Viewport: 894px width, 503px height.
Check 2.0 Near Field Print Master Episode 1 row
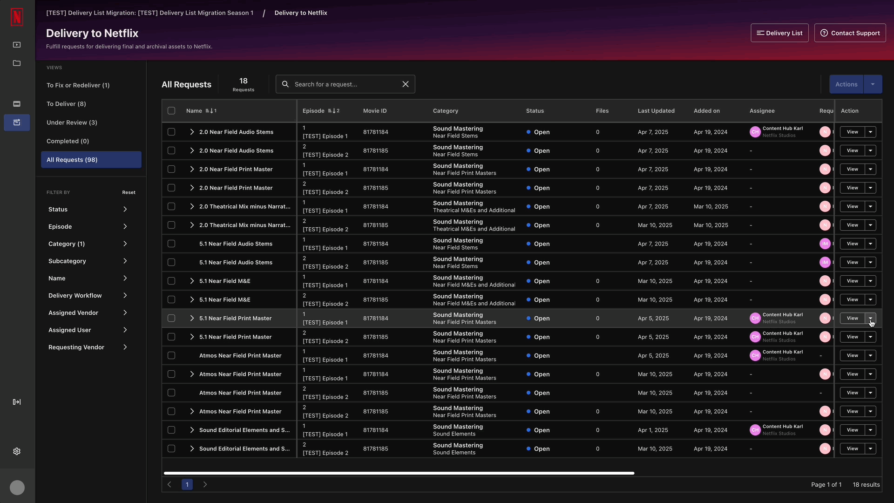tap(171, 169)
